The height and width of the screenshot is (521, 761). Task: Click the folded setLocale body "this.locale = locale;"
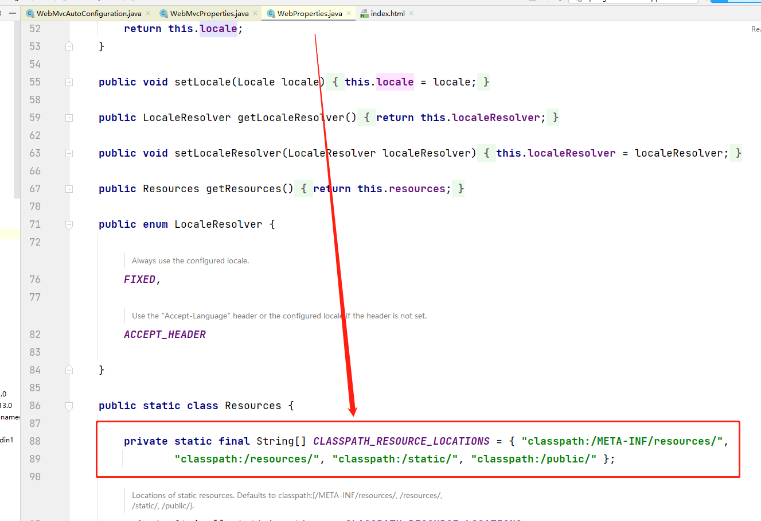click(411, 82)
